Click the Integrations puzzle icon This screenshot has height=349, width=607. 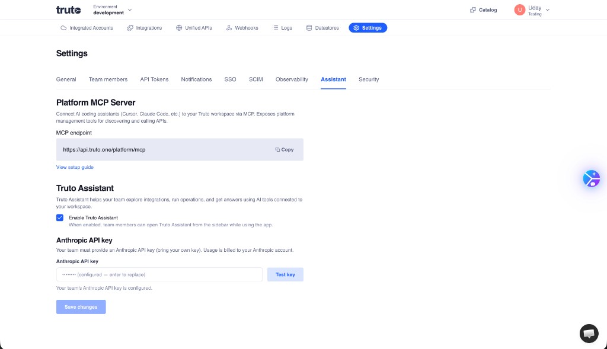point(130,28)
